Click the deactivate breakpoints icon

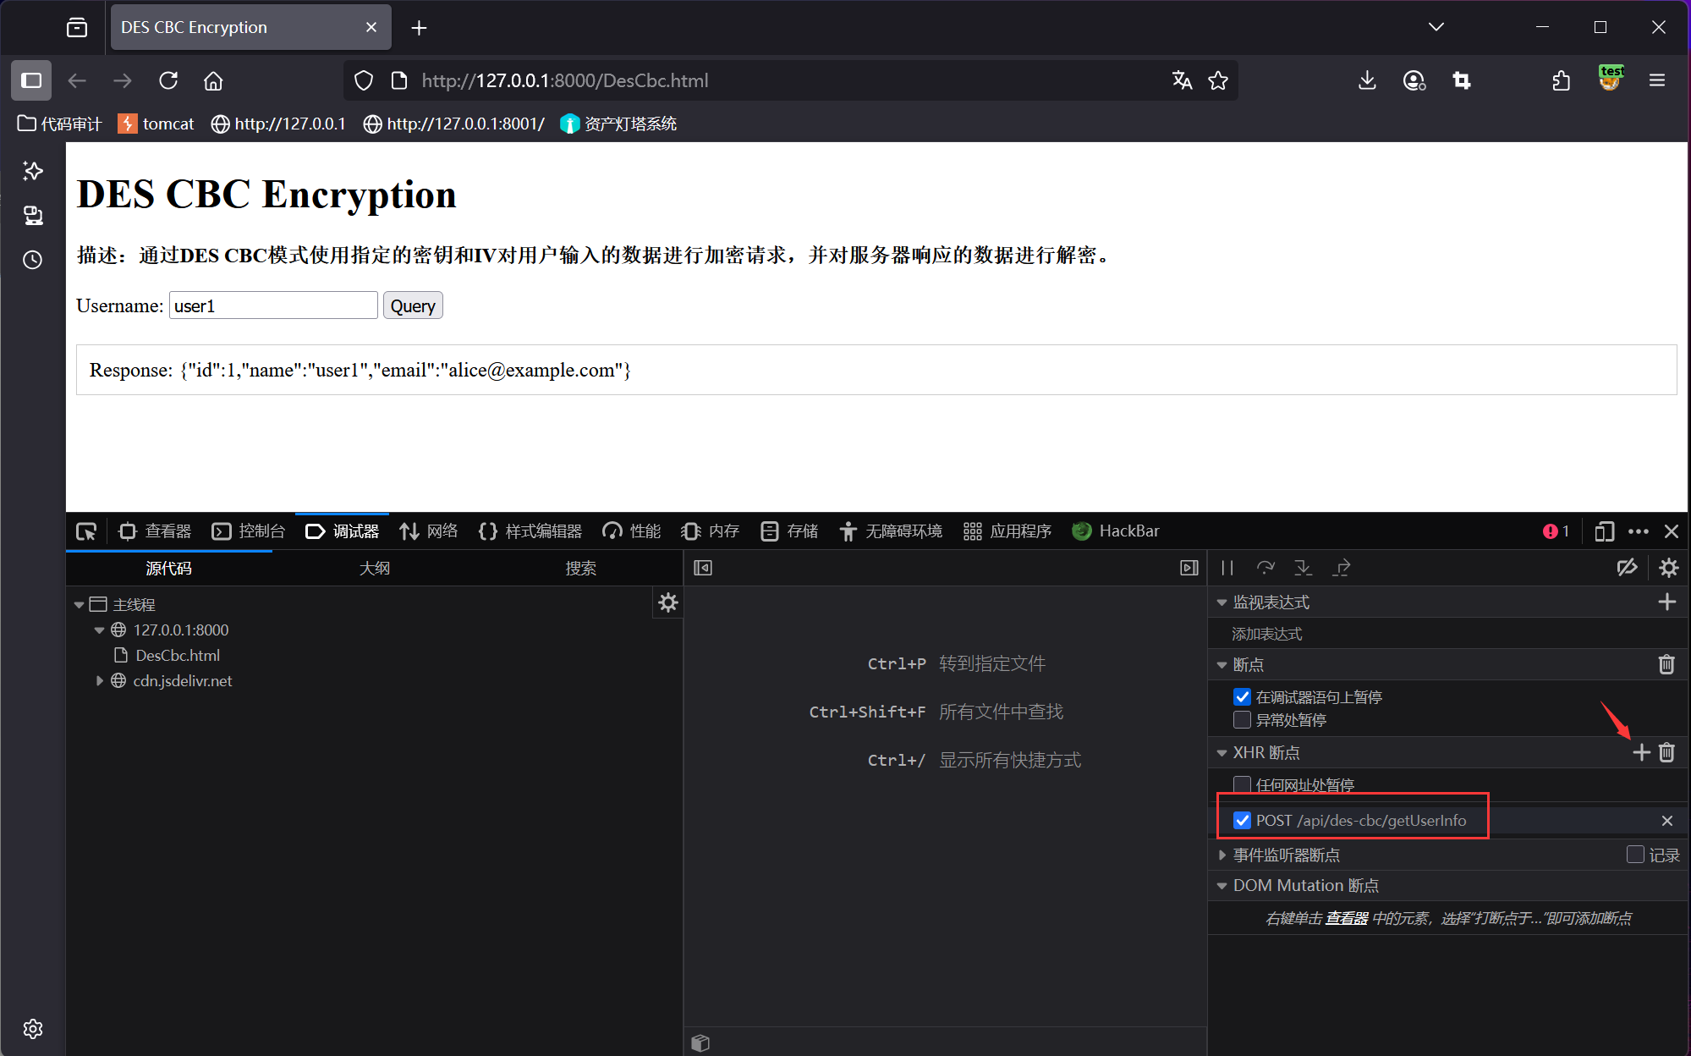pyautogui.click(x=1627, y=568)
